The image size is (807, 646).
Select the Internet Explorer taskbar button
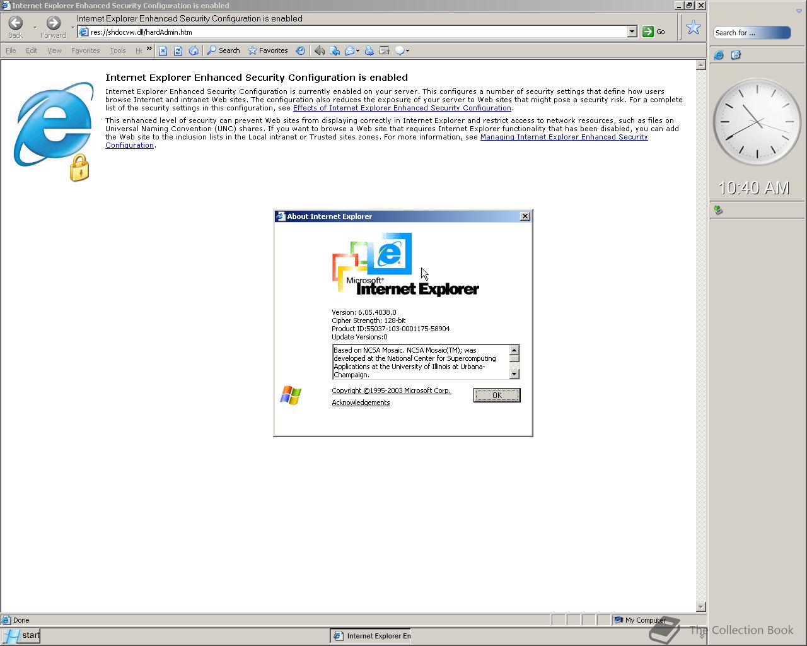pyautogui.click(x=371, y=636)
